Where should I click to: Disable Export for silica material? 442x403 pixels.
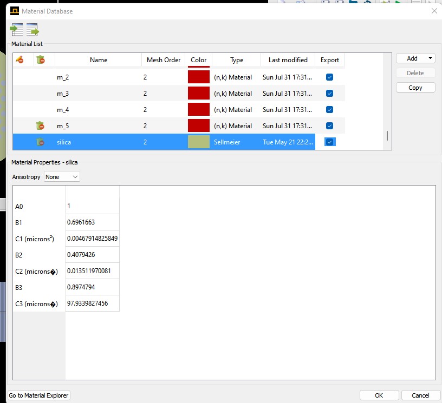pos(329,142)
